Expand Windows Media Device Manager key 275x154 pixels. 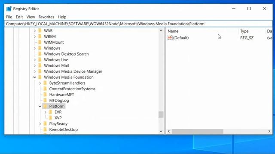(34, 71)
